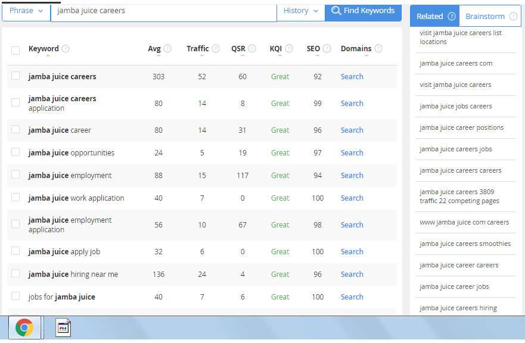Click Search in the 'jamba juice apply job' row
Screen dimensions: 525x343
352,252
